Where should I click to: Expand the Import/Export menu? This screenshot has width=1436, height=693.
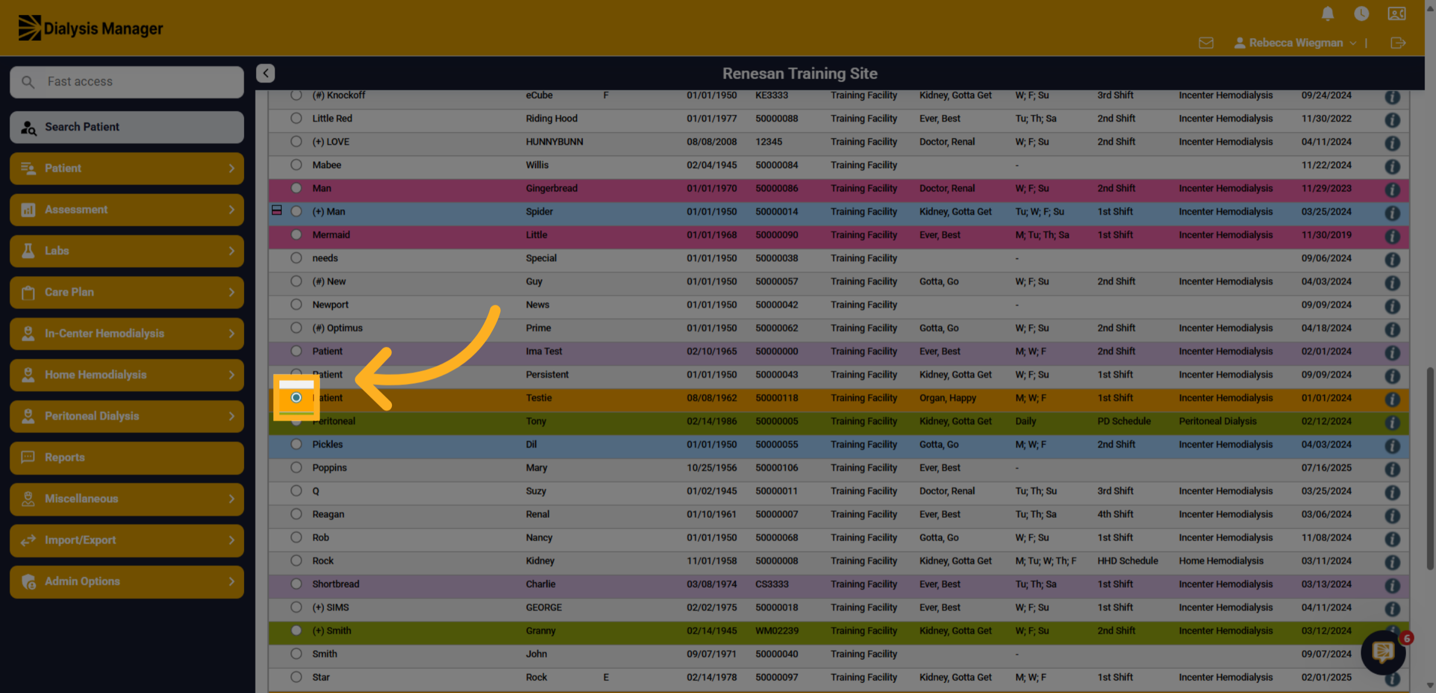(x=127, y=541)
